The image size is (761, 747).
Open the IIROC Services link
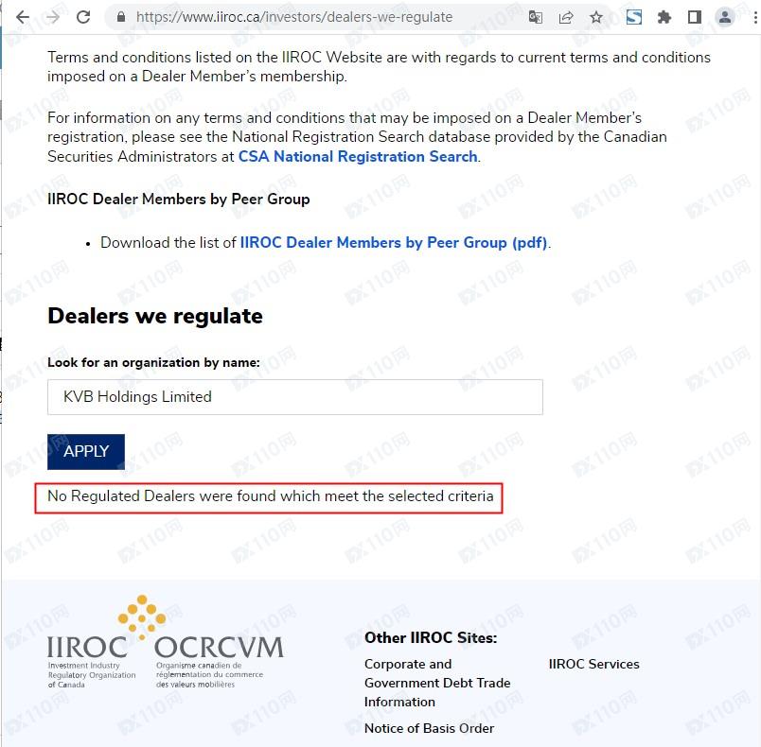(x=594, y=664)
